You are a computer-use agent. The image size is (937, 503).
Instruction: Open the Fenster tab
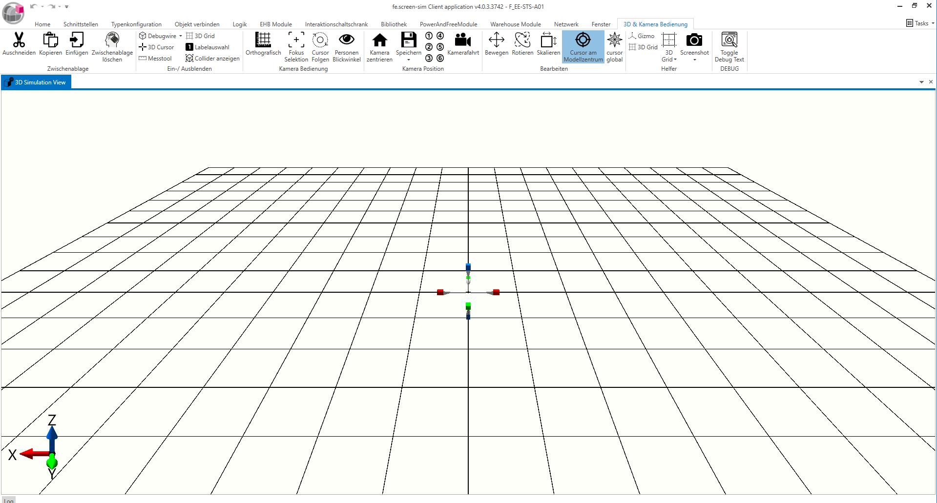[x=601, y=24]
